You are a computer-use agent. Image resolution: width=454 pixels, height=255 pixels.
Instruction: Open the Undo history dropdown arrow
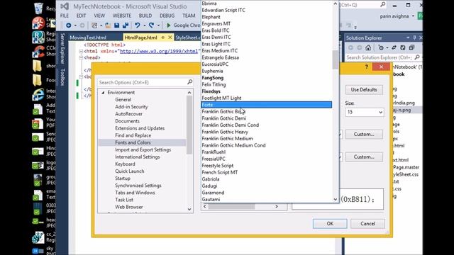click(x=144, y=25)
